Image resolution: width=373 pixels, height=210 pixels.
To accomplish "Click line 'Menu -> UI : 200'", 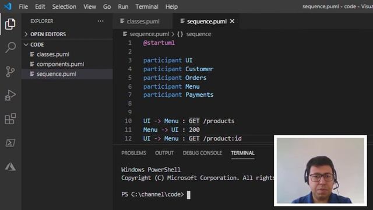I will (171, 129).
